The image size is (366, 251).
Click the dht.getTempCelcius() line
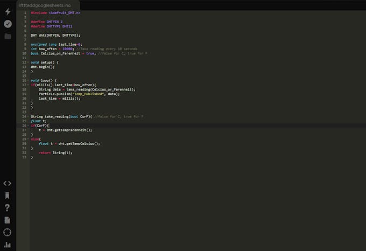(x=69, y=144)
